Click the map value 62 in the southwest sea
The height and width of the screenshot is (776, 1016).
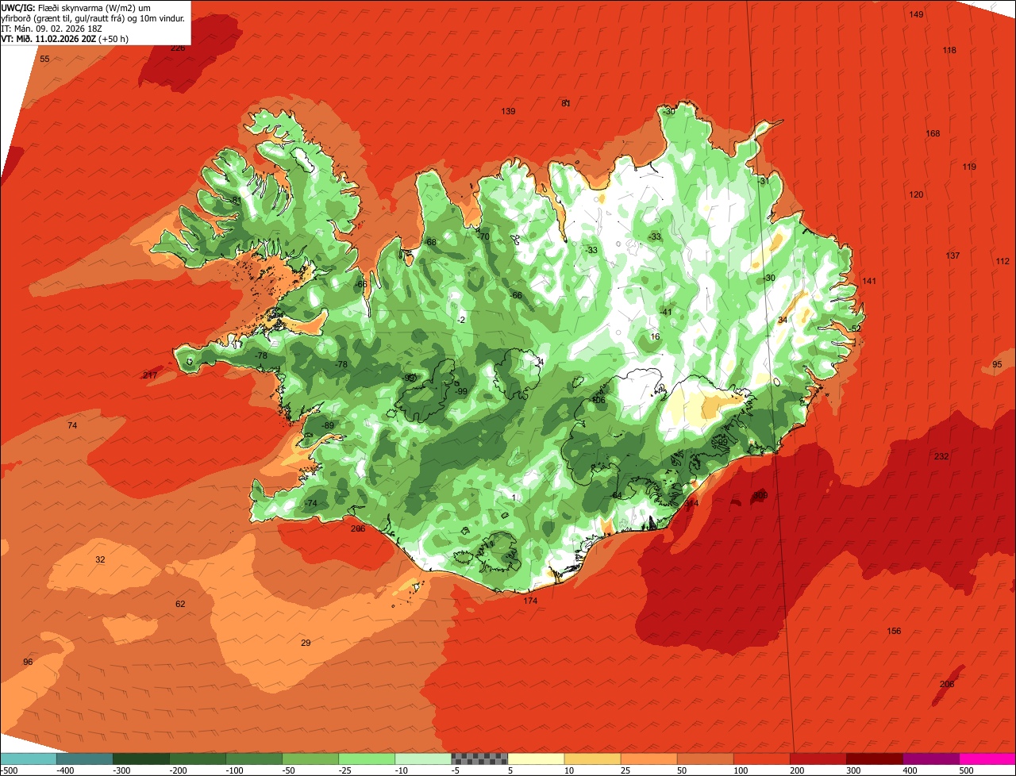click(x=180, y=605)
